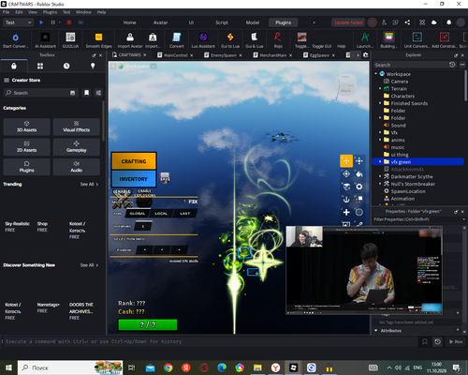Switch to the EnemySpawn script tab

click(224, 55)
